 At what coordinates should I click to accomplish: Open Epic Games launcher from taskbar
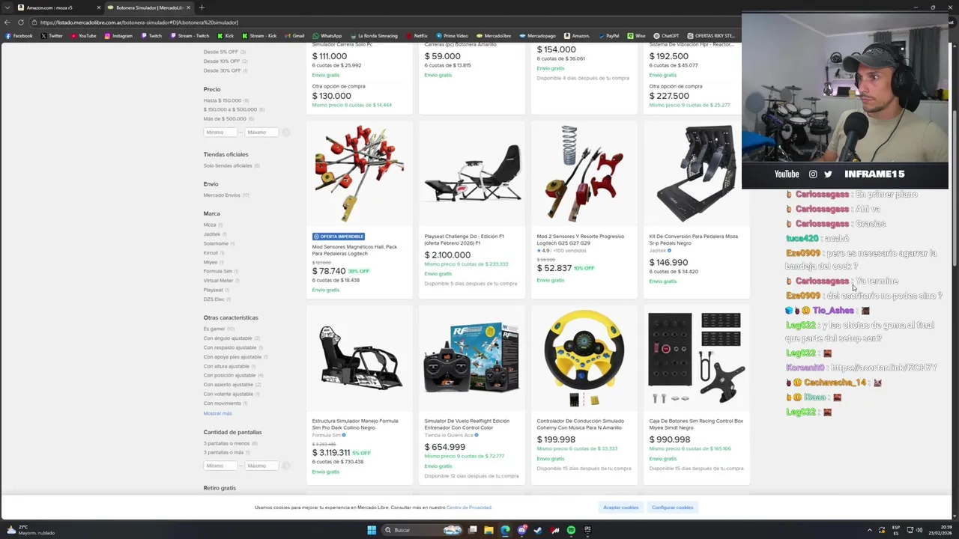587,530
